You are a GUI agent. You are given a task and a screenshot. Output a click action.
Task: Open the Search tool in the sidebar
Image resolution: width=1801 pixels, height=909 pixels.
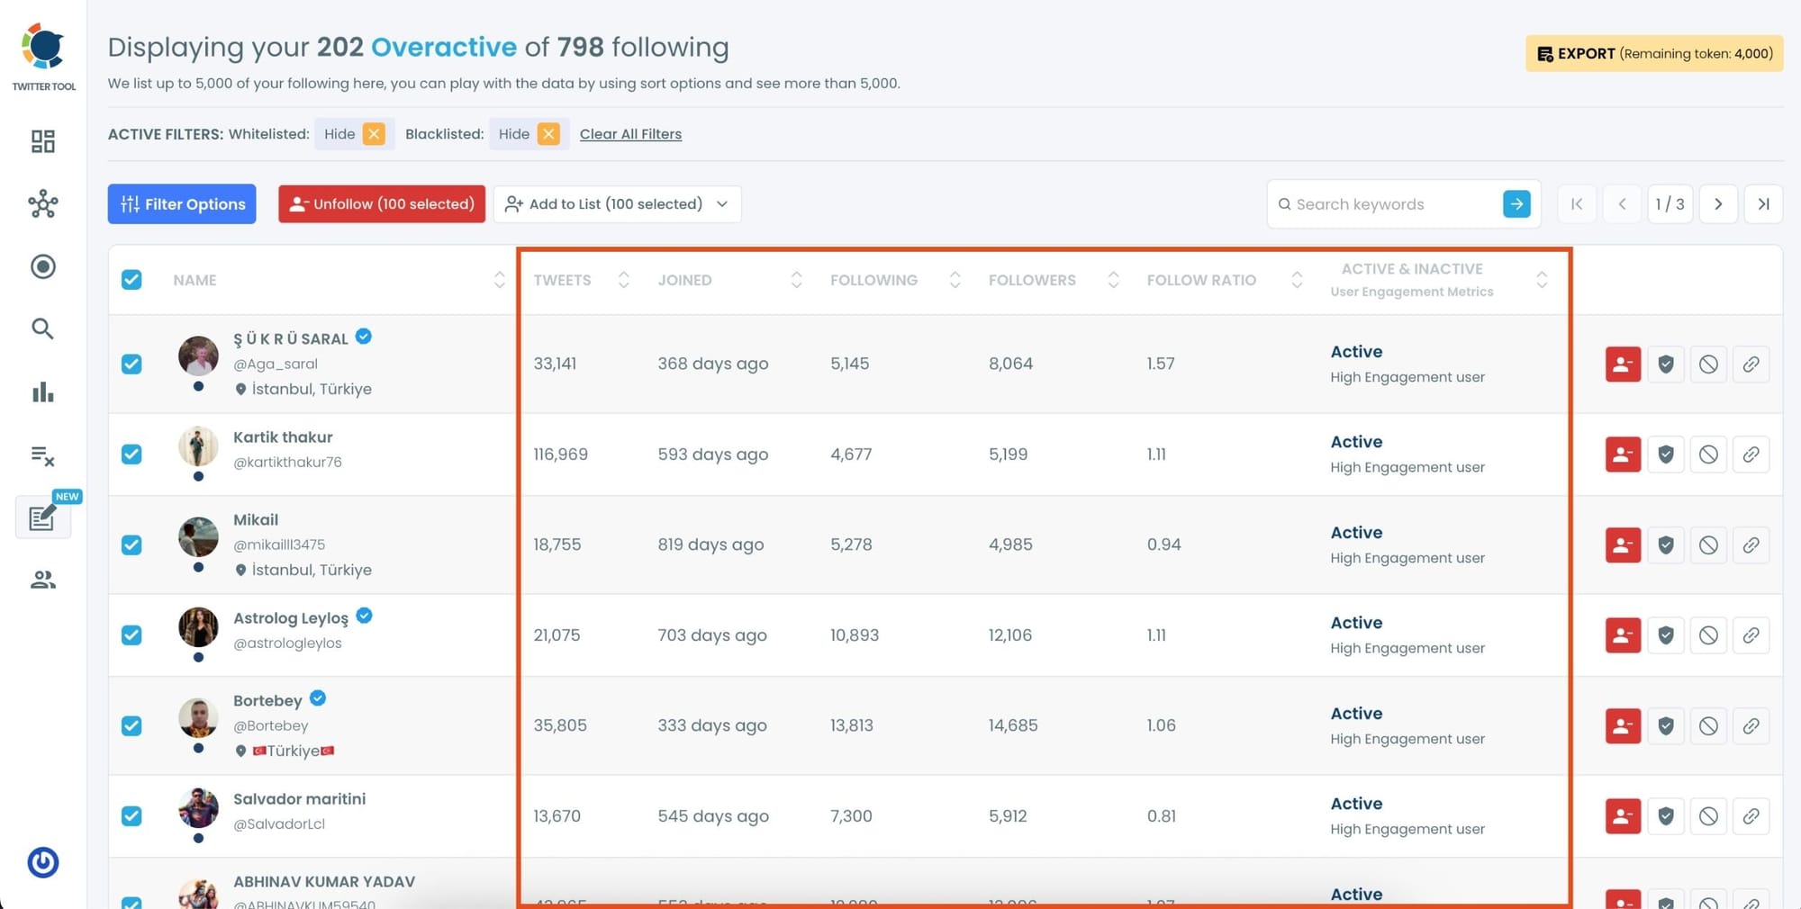pos(42,328)
